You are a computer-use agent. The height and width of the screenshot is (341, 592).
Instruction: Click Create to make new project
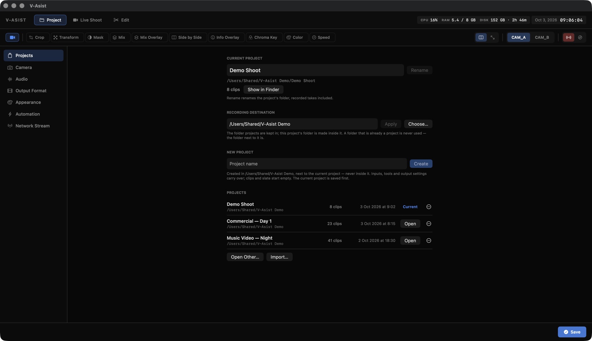coord(421,164)
